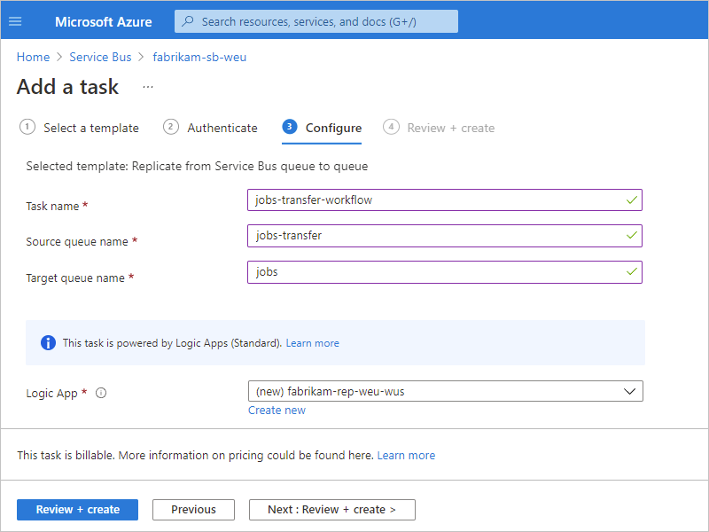
Task: Expand the Logic App dropdown
Action: pyautogui.click(x=630, y=391)
